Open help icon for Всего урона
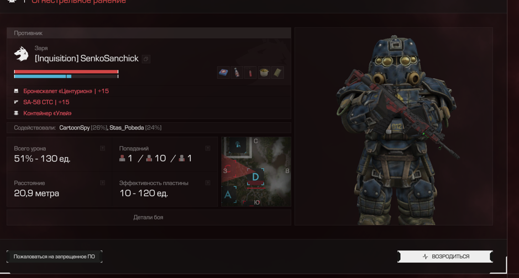 pos(103,148)
